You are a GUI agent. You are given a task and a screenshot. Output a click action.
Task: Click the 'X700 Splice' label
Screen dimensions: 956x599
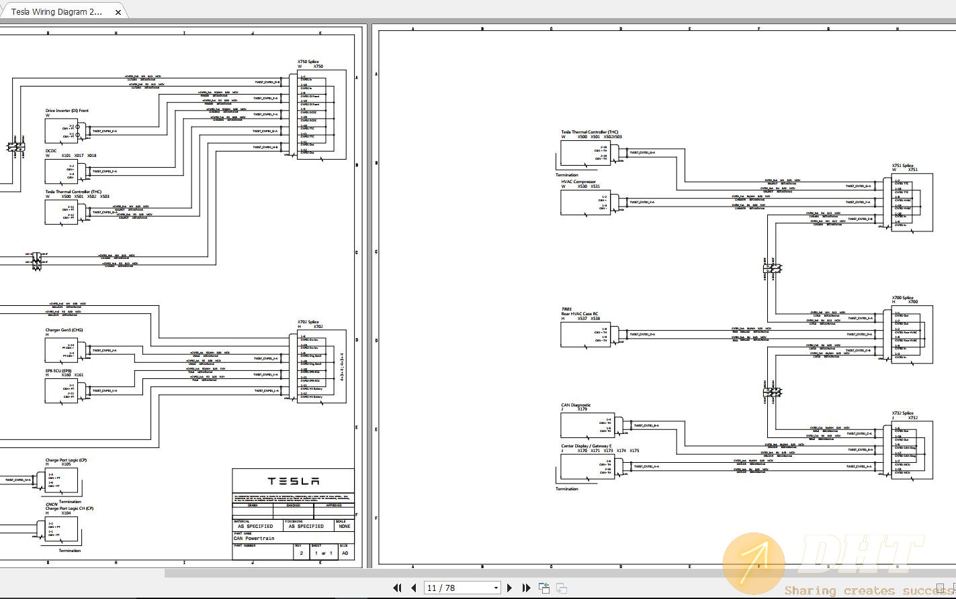[903, 298]
